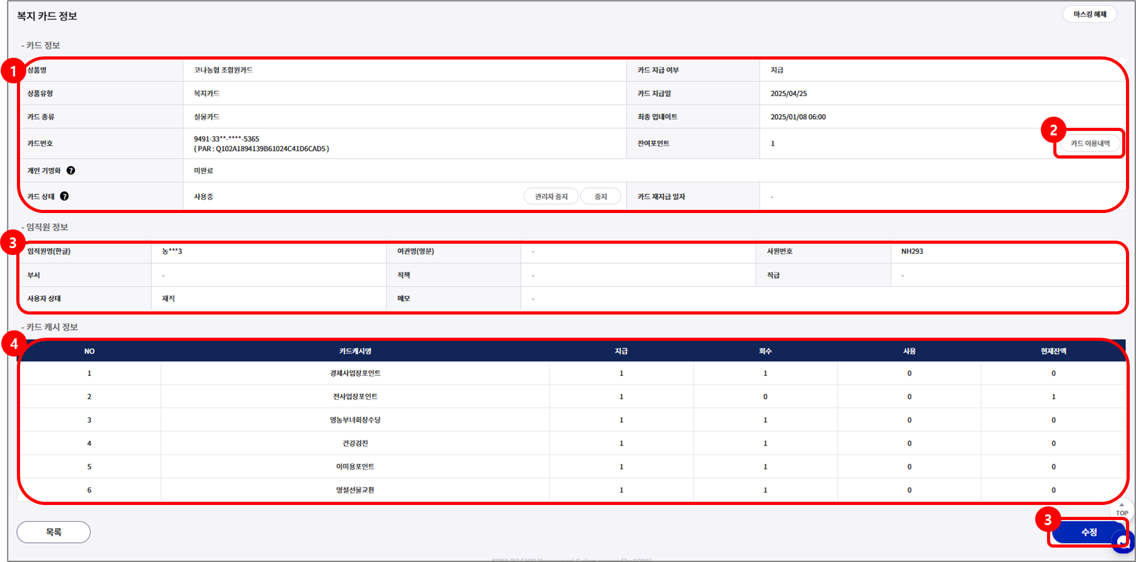This screenshot has width=1136, height=562.
Task: Click the 마스킹 해제 button
Action: [1090, 14]
